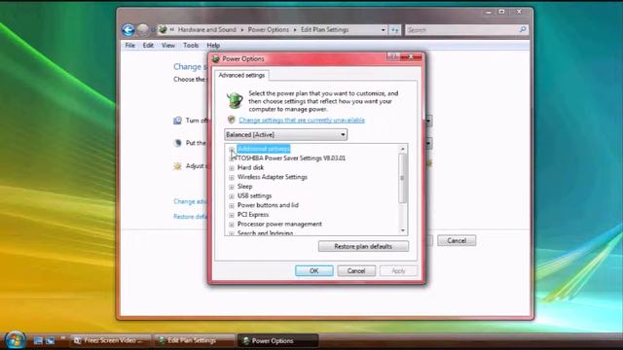Click Apply in Power Options dialog
Image resolution: width=623 pixels, height=350 pixels.
(398, 271)
